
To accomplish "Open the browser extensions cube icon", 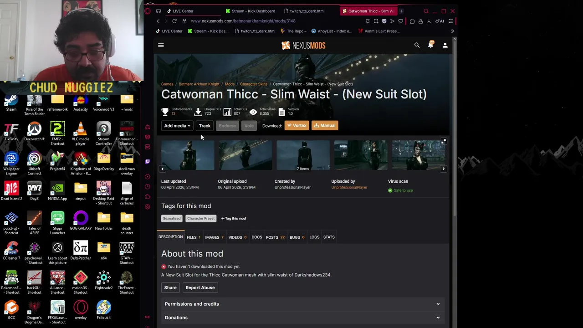I will (x=412, y=21).
